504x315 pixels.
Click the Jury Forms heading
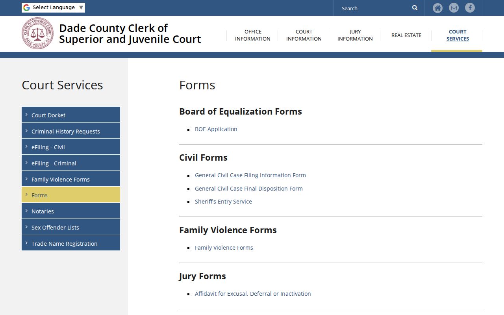(x=202, y=276)
